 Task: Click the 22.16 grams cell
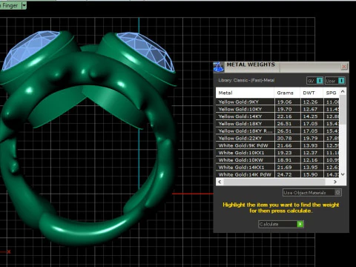pos(288,116)
